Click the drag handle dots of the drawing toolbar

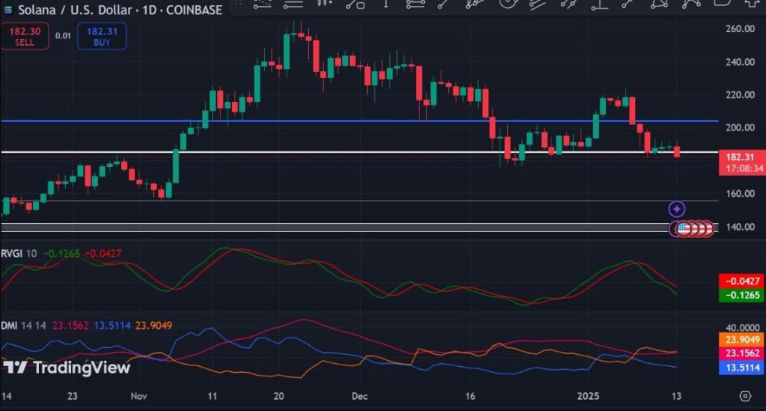click(x=239, y=3)
